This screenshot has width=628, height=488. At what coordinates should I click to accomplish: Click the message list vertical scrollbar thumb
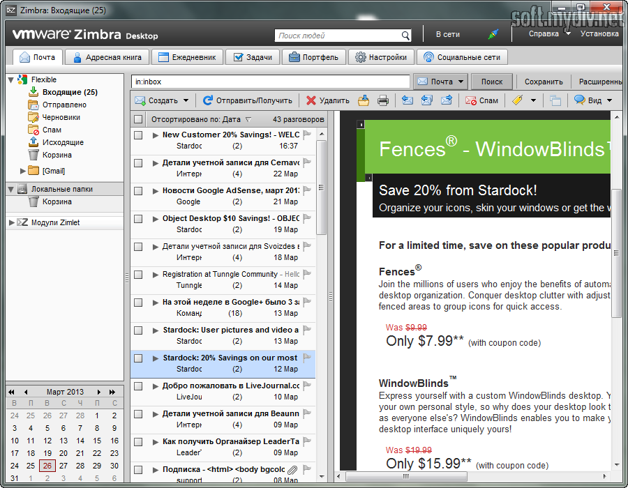coord(321,188)
